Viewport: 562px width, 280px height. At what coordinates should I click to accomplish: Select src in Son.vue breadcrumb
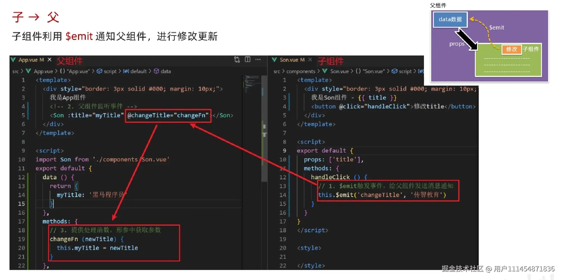[277, 71]
